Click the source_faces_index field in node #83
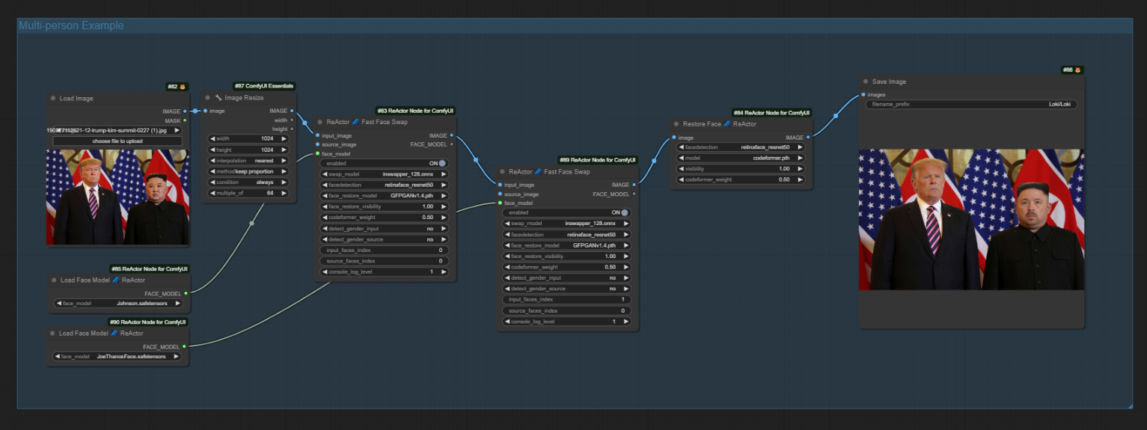Image resolution: width=1147 pixels, height=430 pixels. pyautogui.click(x=384, y=261)
